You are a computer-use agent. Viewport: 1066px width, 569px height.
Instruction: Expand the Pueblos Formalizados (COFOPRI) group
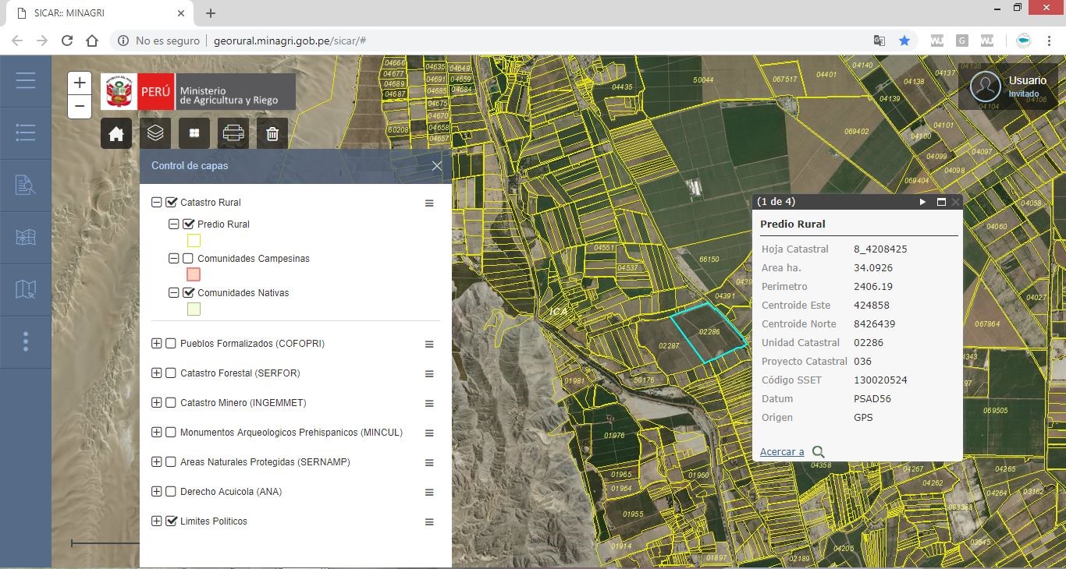point(157,344)
